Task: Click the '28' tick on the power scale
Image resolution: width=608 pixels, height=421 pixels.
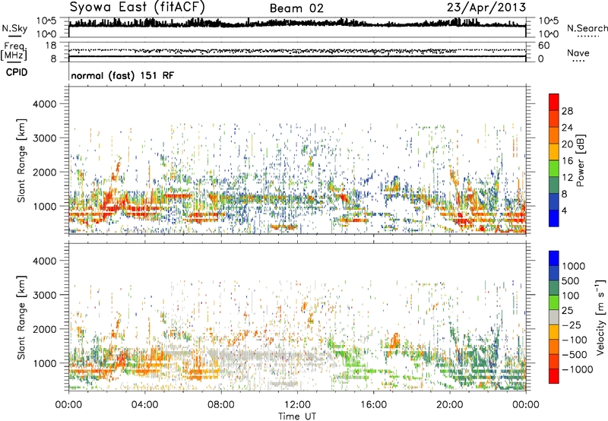Action: tap(567, 111)
